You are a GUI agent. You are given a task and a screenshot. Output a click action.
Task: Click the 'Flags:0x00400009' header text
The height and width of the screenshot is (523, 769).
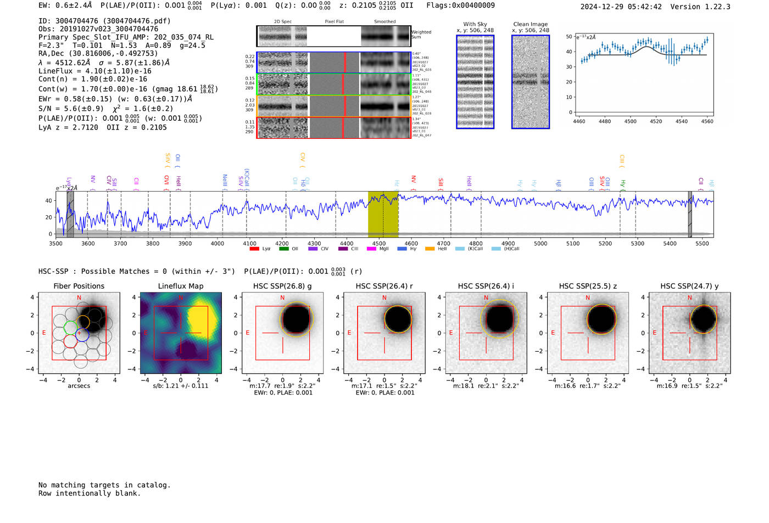[x=460, y=5]
